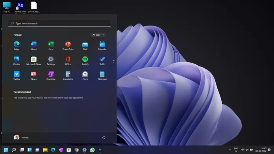Open Edge browser on the taskbar
274x154 pixels.
53,150
